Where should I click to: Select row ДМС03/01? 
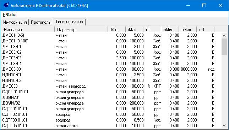[108, 47]
